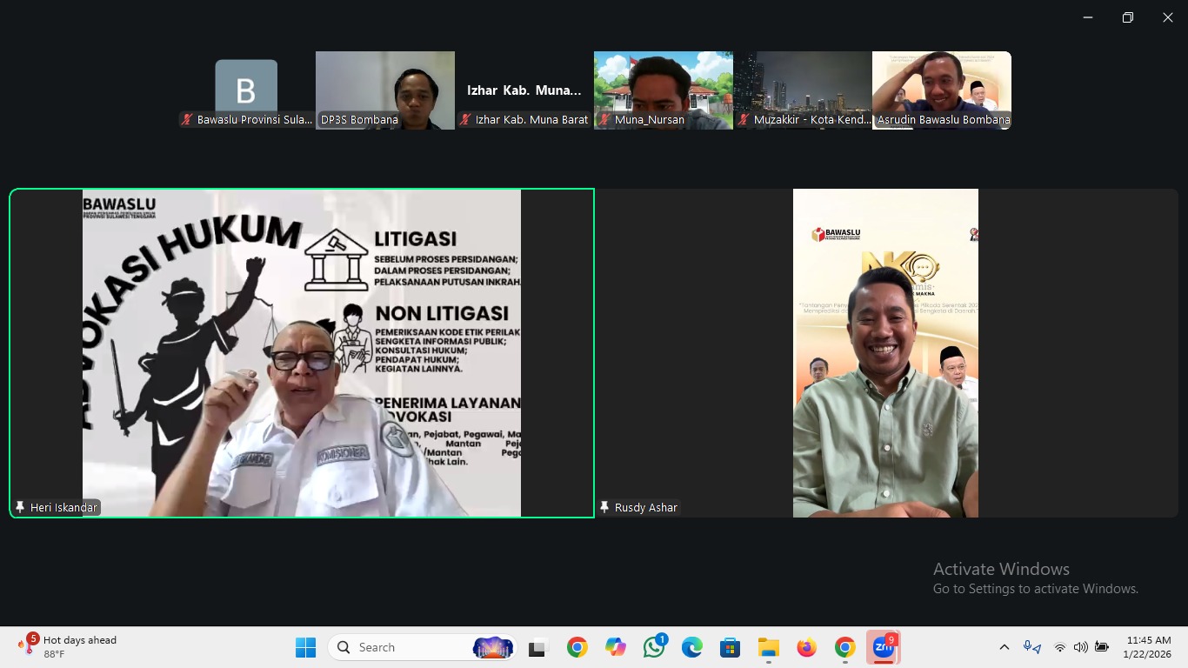Toggle mute icon on Bawaslu Provinsi Sulawesi tile
This screenshot has width=1188, height=668.
[186, 119]
